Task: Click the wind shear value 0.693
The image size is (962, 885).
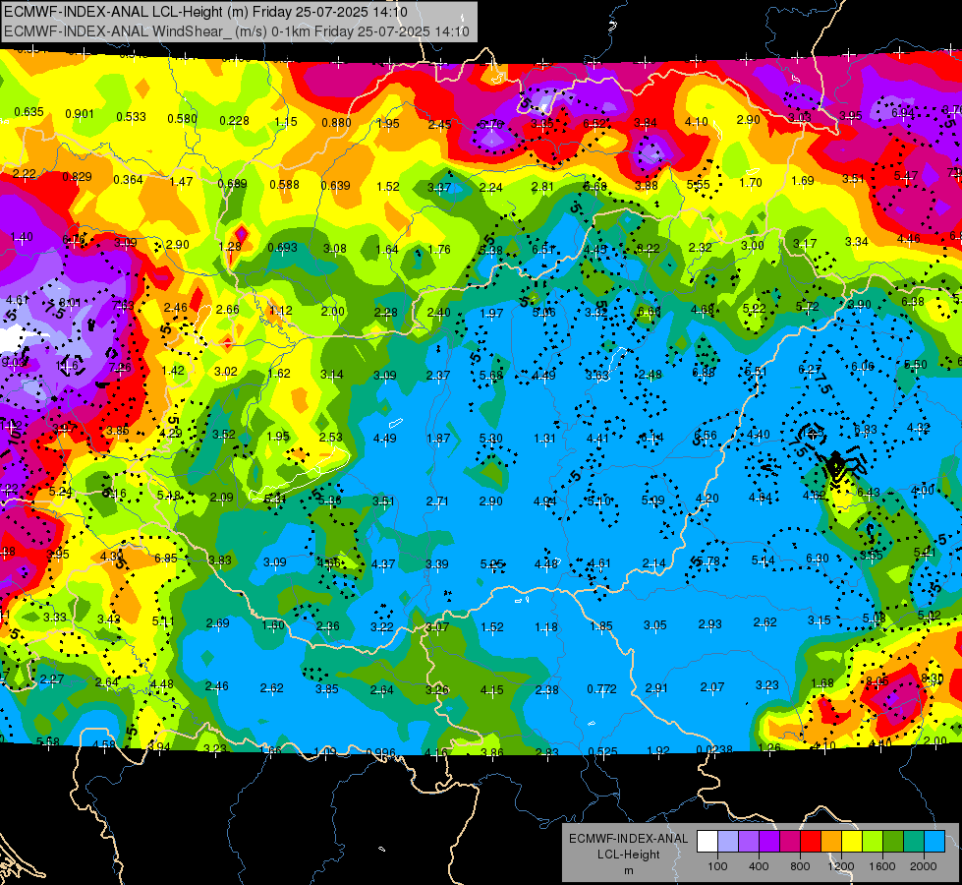Action: click(282, 248)
